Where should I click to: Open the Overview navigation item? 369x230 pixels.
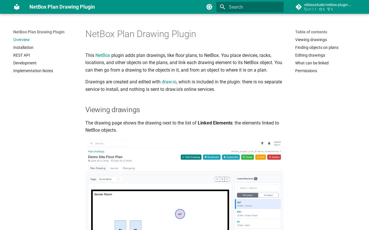21,40
